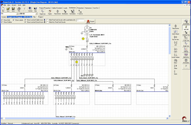Toggle Auto MD sidebar button
191x125 pixels.
click(x=186, y=28)
